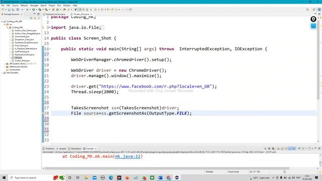The image size is (322, 181).
Task: Click the Display Selected Console icon
Action: (x=303, y=148)
